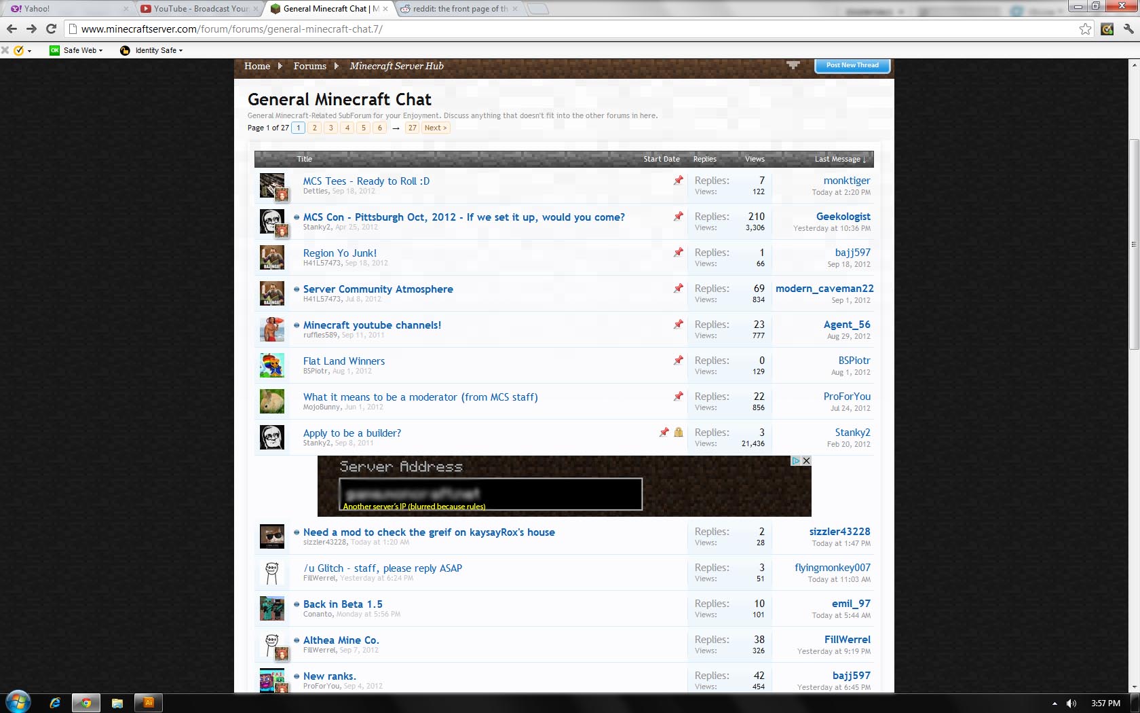Screen dimensions: 1140x713
Task: Open Norton toolbar checkmark dropdown
Action: pyautogui.click(x=22, y=50)
